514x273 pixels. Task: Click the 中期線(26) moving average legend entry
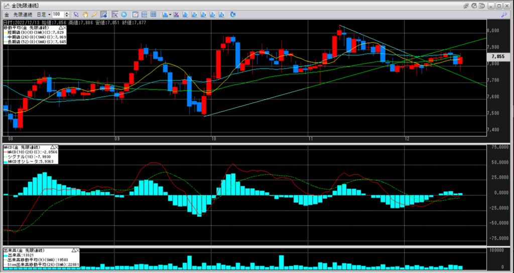[35, 37]
